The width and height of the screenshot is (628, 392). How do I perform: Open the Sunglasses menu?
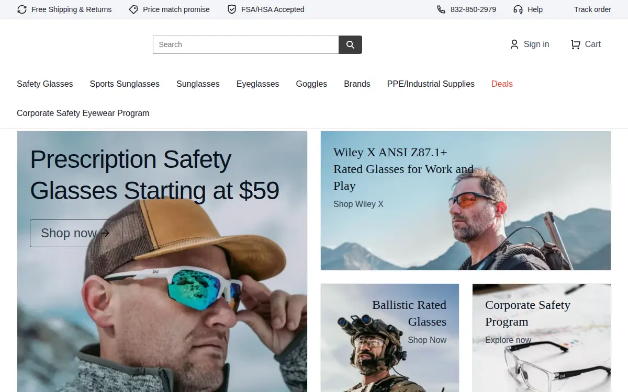click(198, 84)
